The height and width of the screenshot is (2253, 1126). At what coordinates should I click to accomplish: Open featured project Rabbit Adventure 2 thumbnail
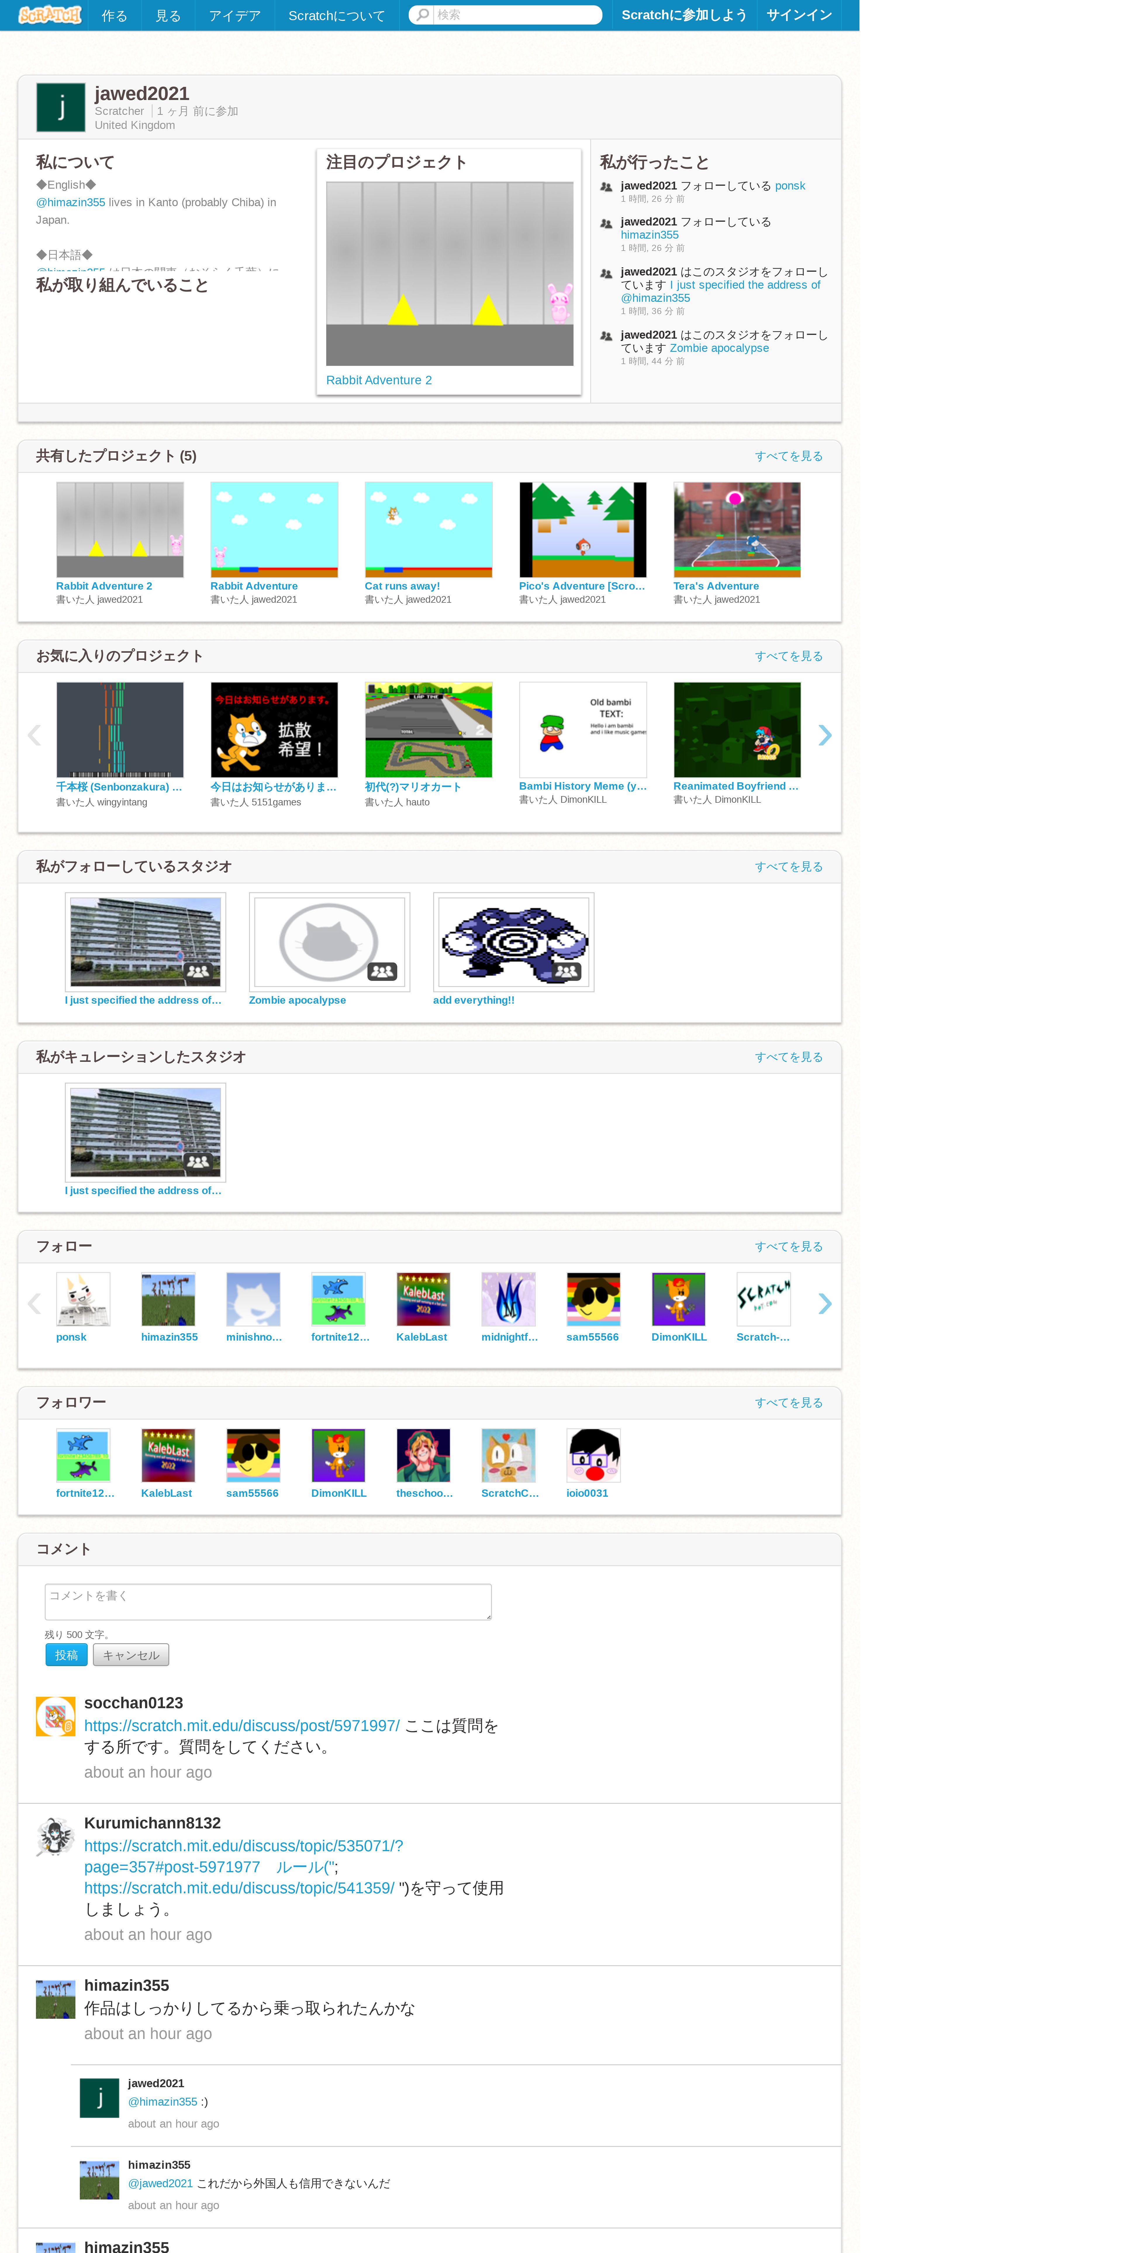(449, 274)
